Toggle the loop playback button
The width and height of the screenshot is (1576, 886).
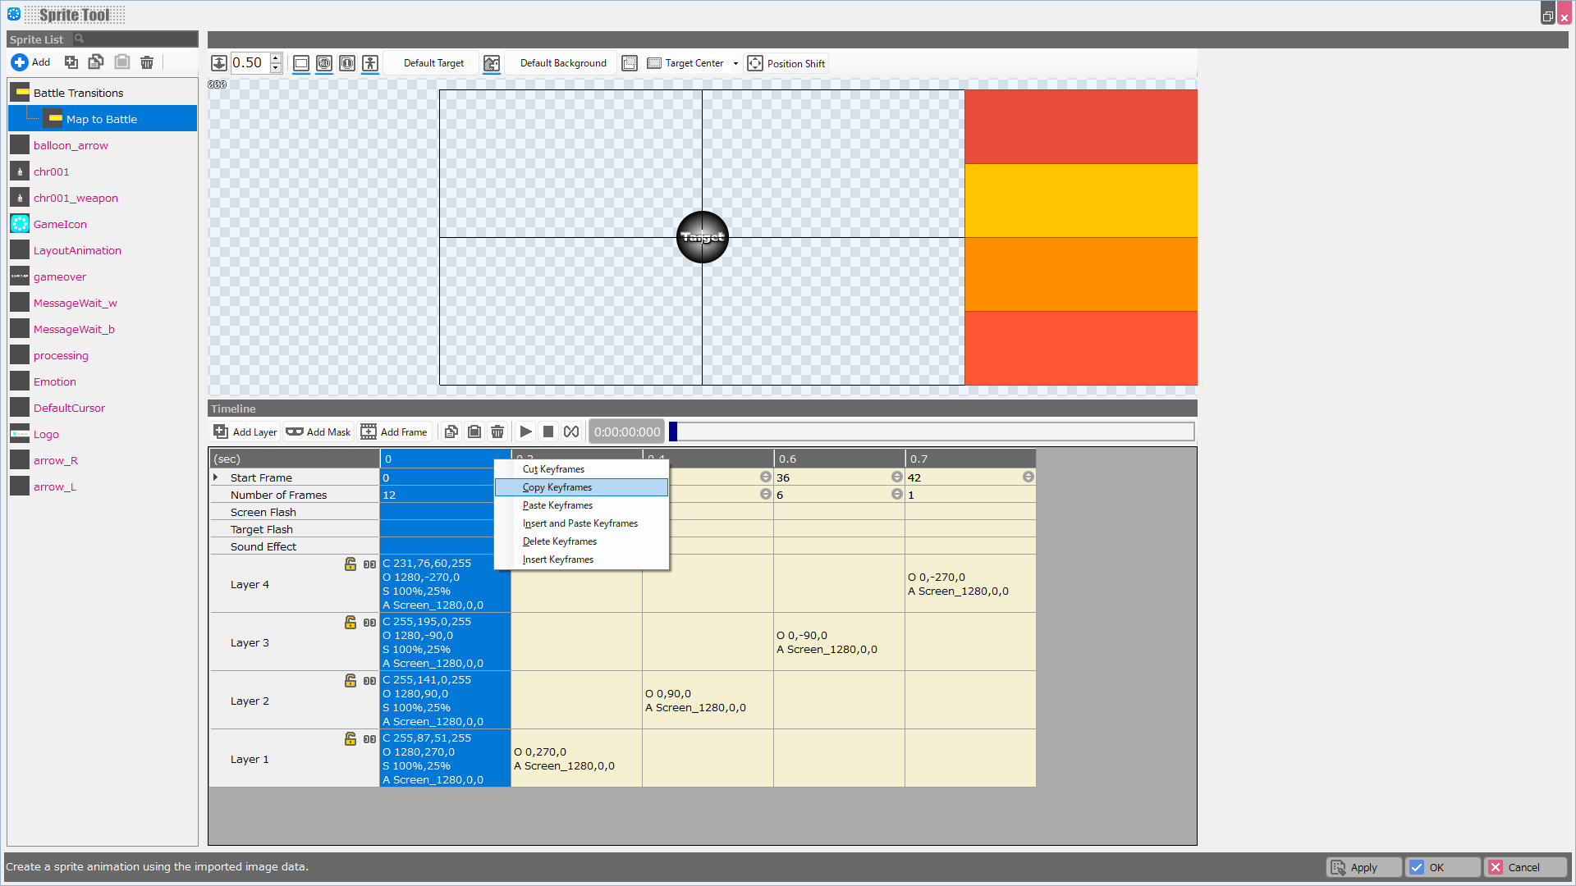(571, 432)
